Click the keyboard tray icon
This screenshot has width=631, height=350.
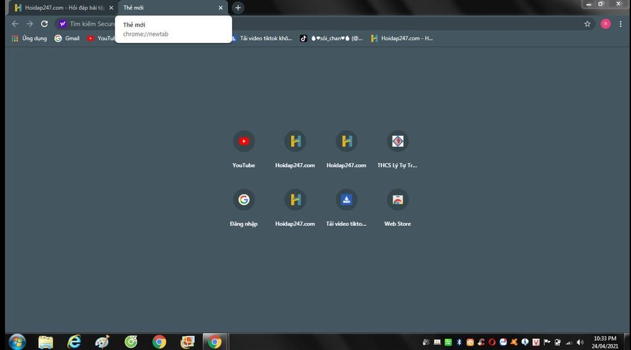(x=437, y=343)
